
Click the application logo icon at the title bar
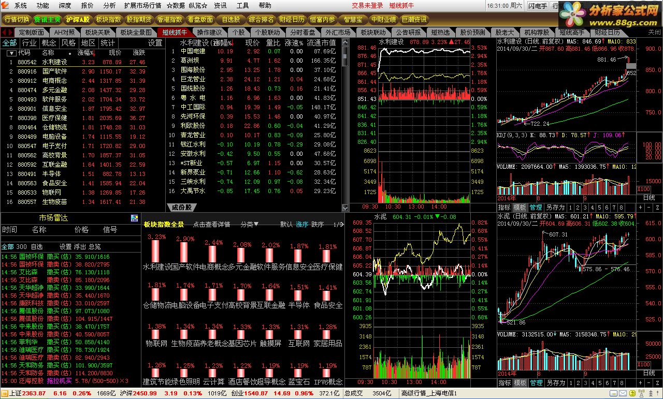pyautogui.click(x=6, y=5)
